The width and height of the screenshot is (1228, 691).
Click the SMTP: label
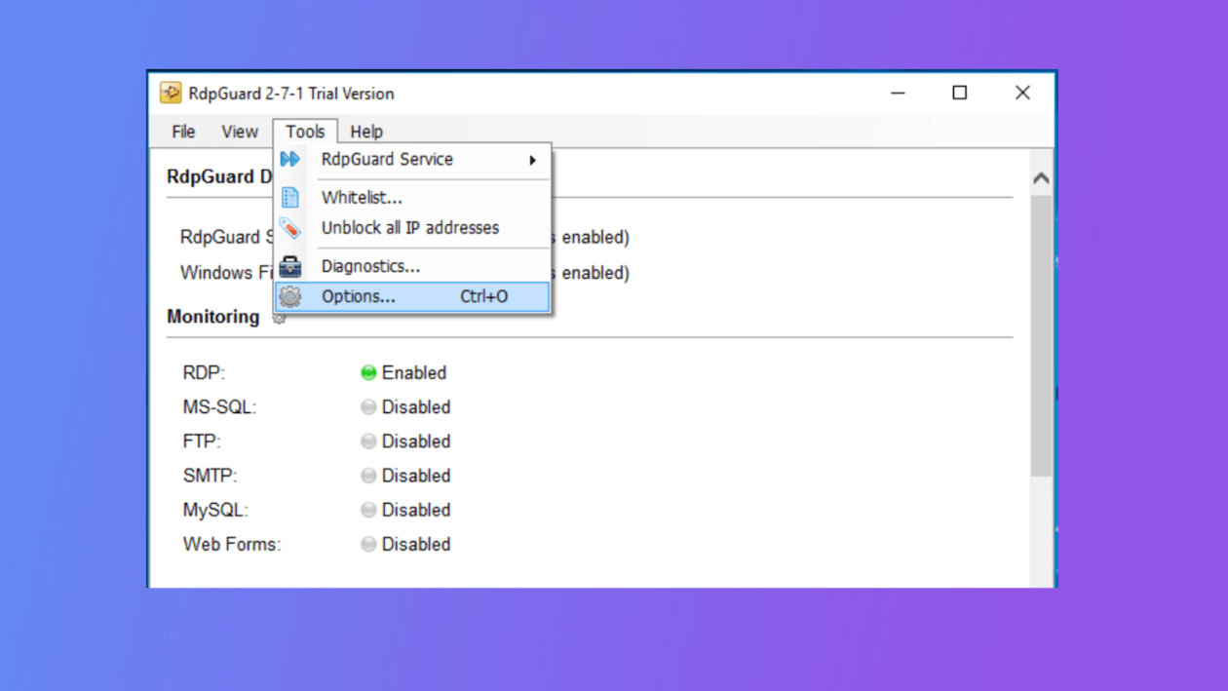point(210,476)
